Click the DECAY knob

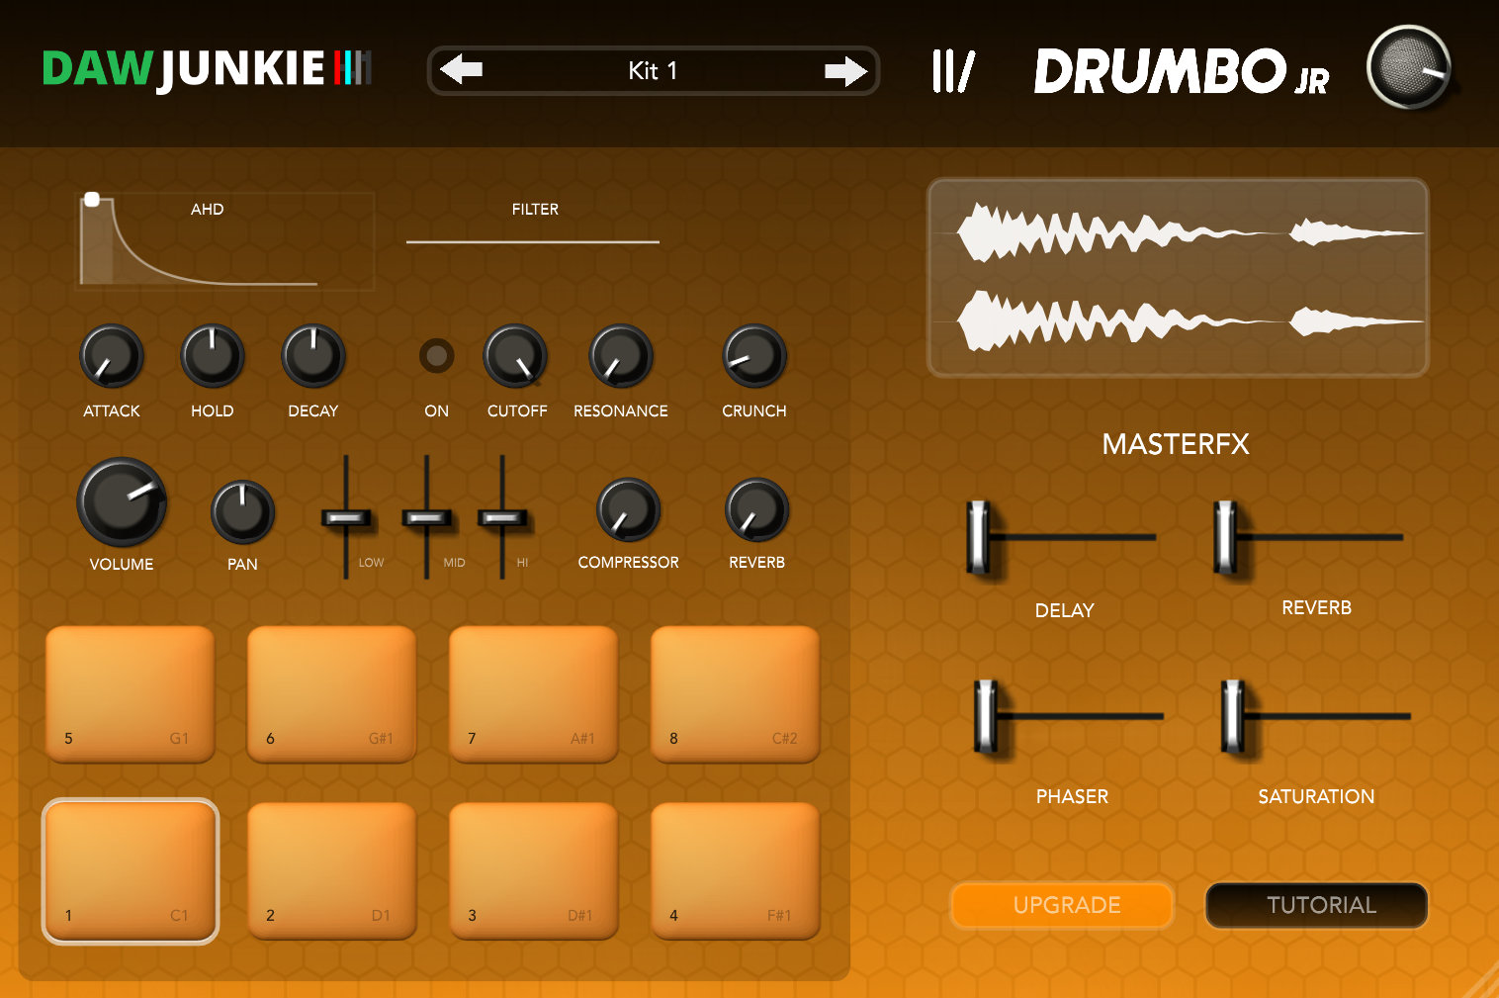[313, 356]
